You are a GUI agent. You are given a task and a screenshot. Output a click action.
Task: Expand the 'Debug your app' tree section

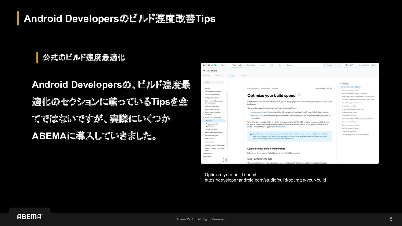click(202, 153)
